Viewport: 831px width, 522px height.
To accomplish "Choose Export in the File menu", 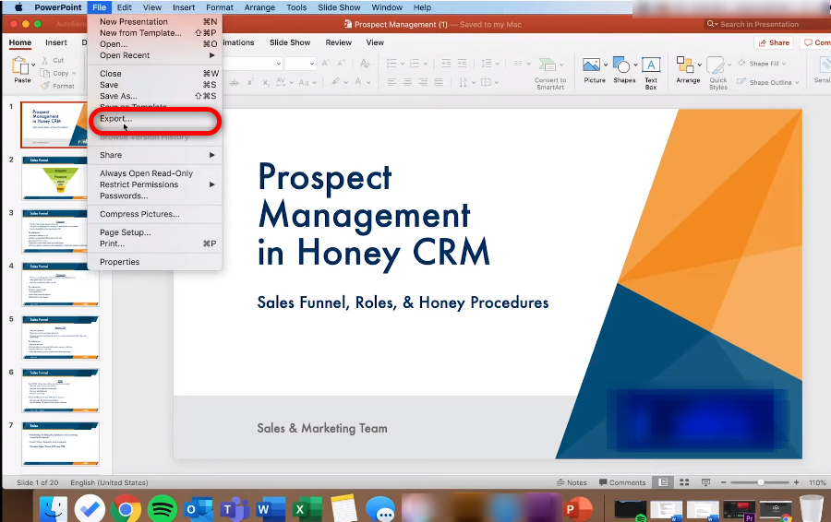I will point(155,119).
